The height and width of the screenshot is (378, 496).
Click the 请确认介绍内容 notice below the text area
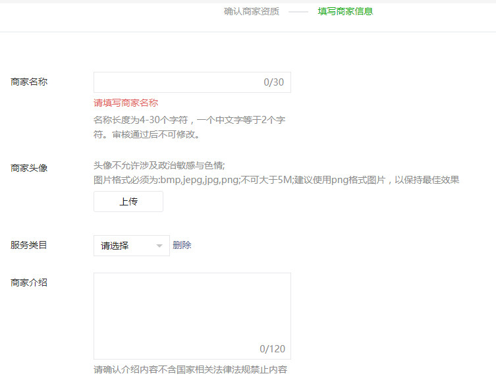point(190,369)
